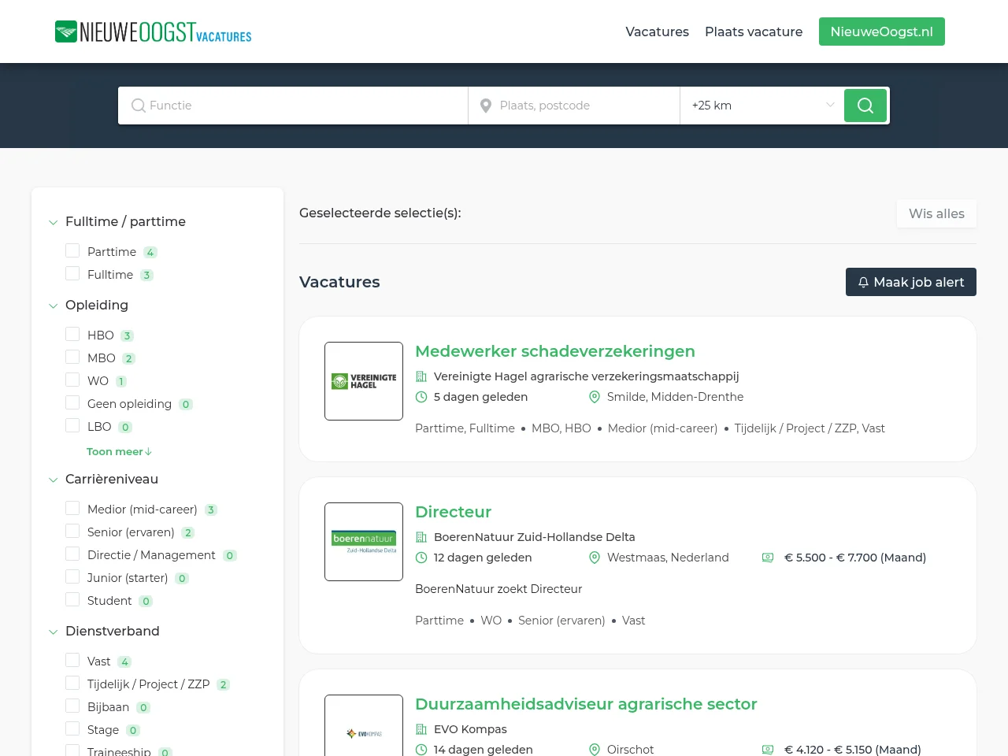The height and width of the screenshot is (756, 1008).
Task: Check the Fulltime filter
Action: (x=72, y=273)
